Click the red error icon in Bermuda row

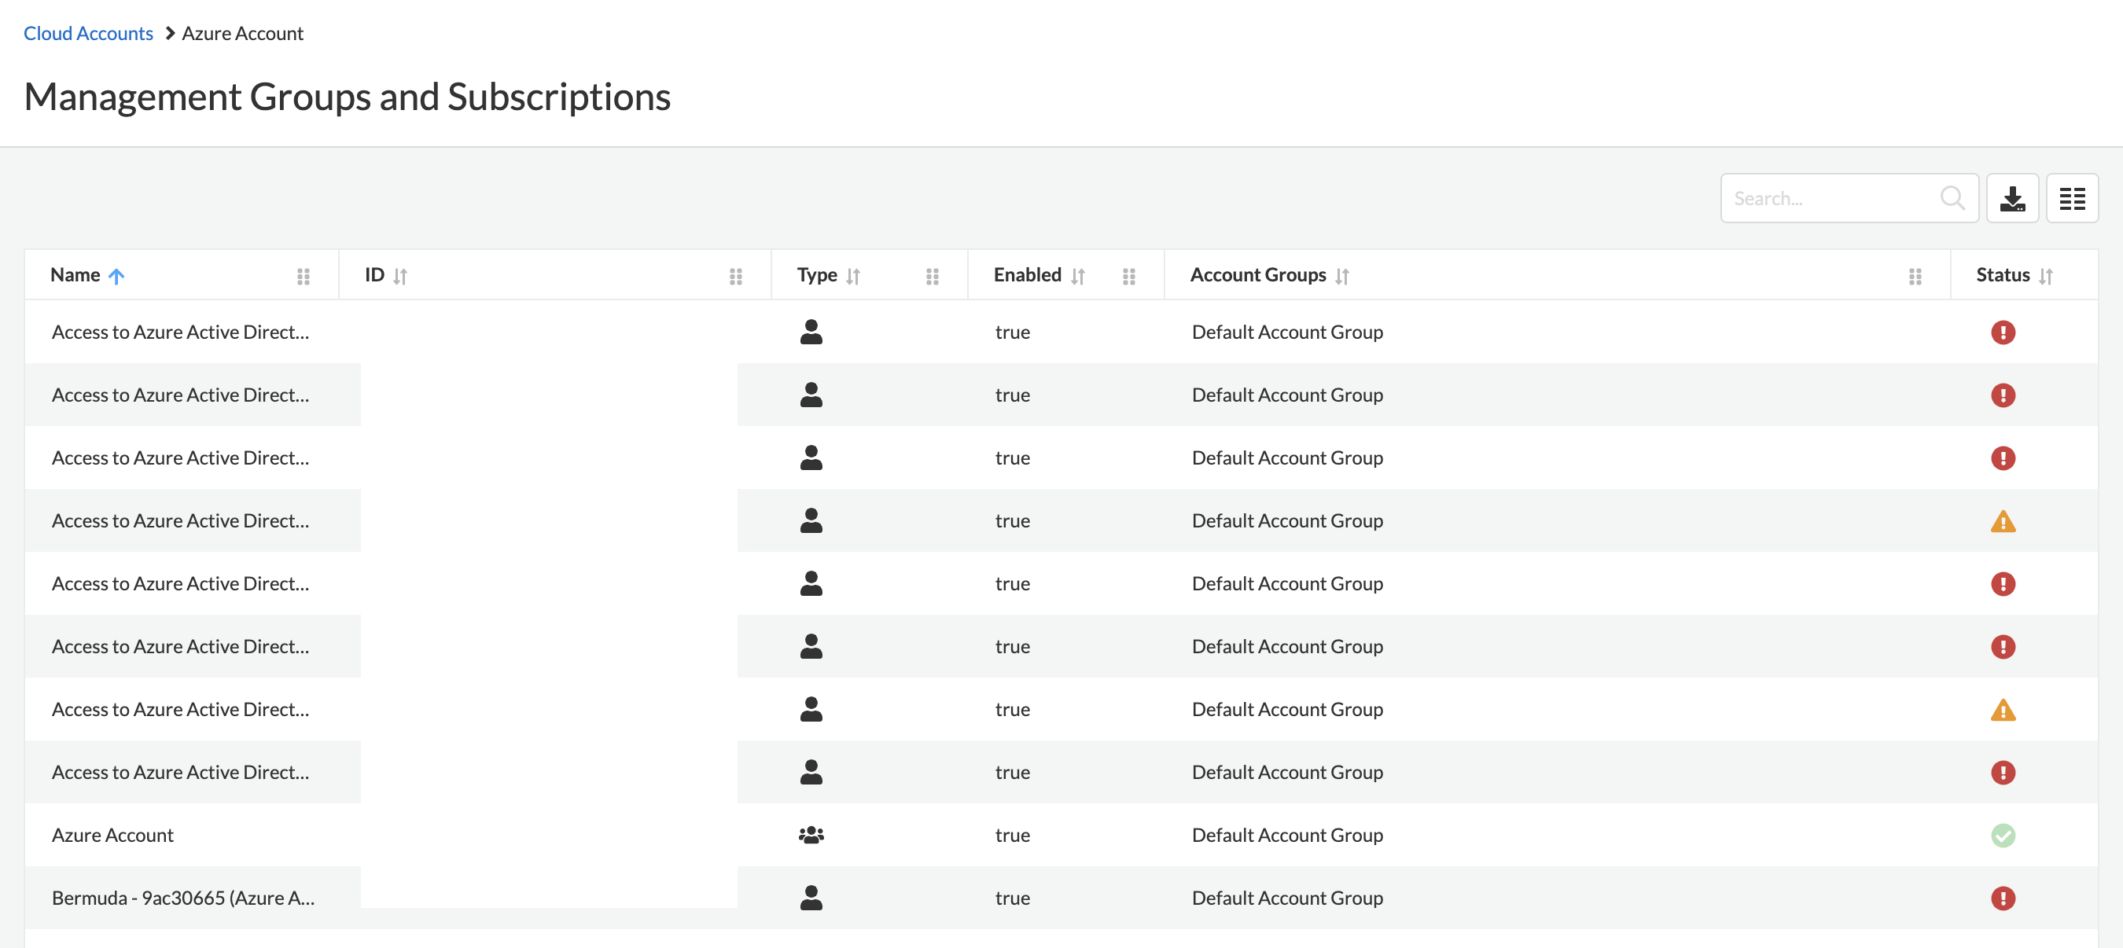[x=2002, y=898]
